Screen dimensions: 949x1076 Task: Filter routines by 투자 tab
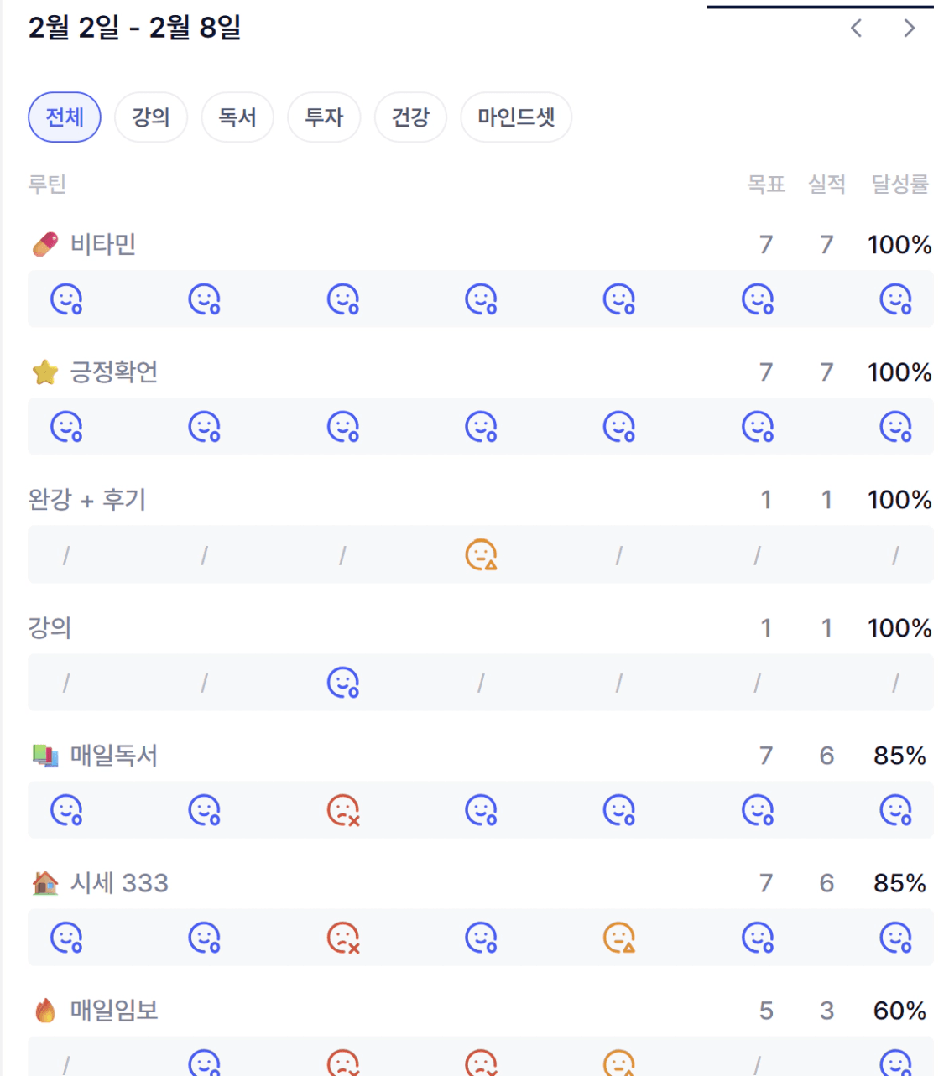pyautogui.click(x=324, y=117)
